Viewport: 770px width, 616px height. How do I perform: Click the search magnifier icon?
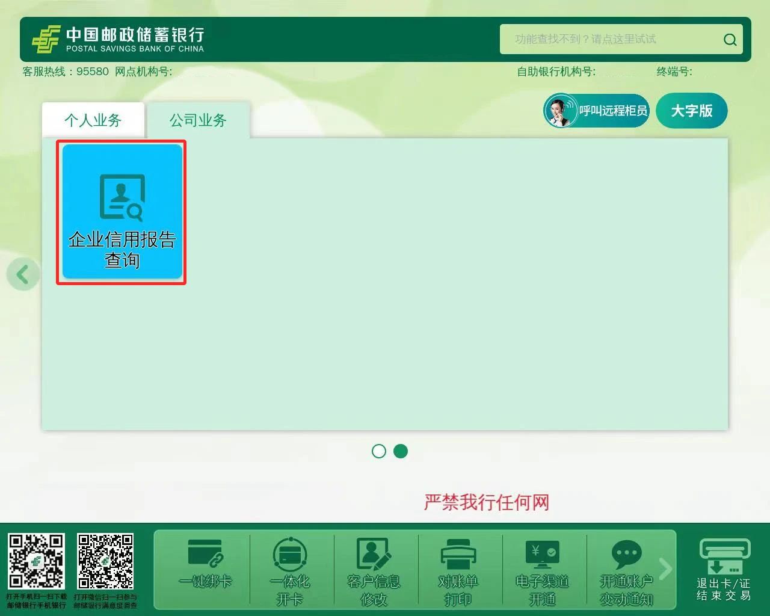coord(730,40)
